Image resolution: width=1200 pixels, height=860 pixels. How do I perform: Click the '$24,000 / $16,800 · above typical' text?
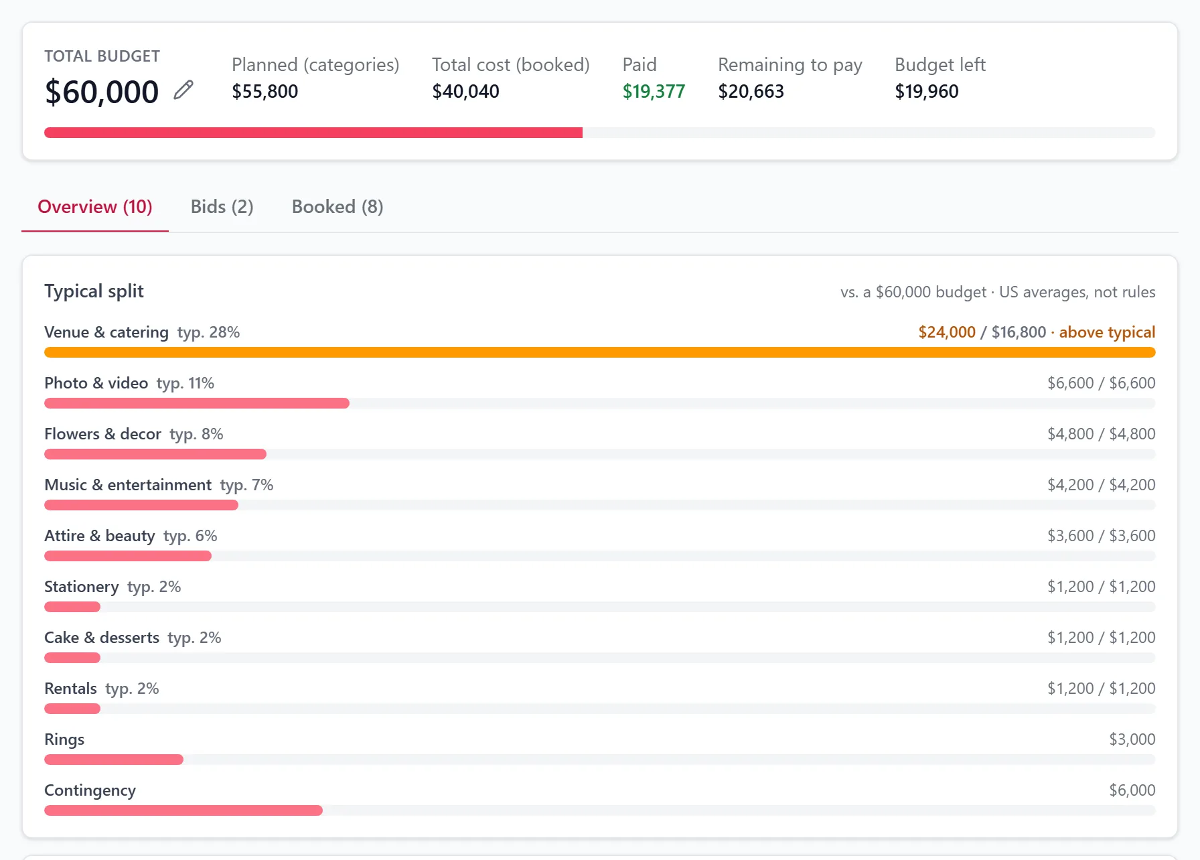[x=1037, y=332]
